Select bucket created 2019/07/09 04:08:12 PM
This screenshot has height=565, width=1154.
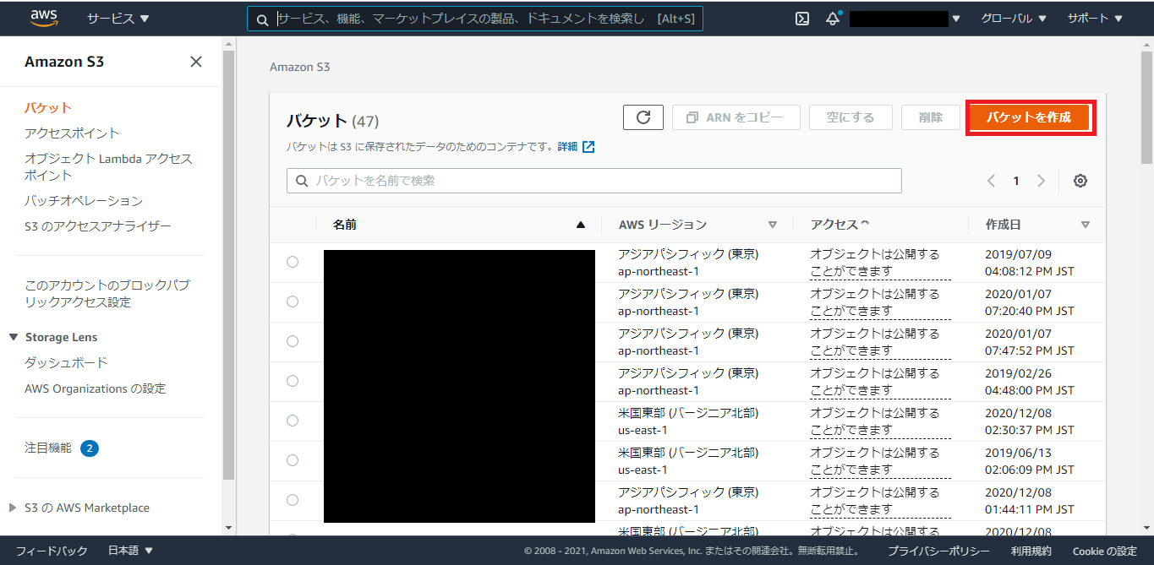pos(293,262)
